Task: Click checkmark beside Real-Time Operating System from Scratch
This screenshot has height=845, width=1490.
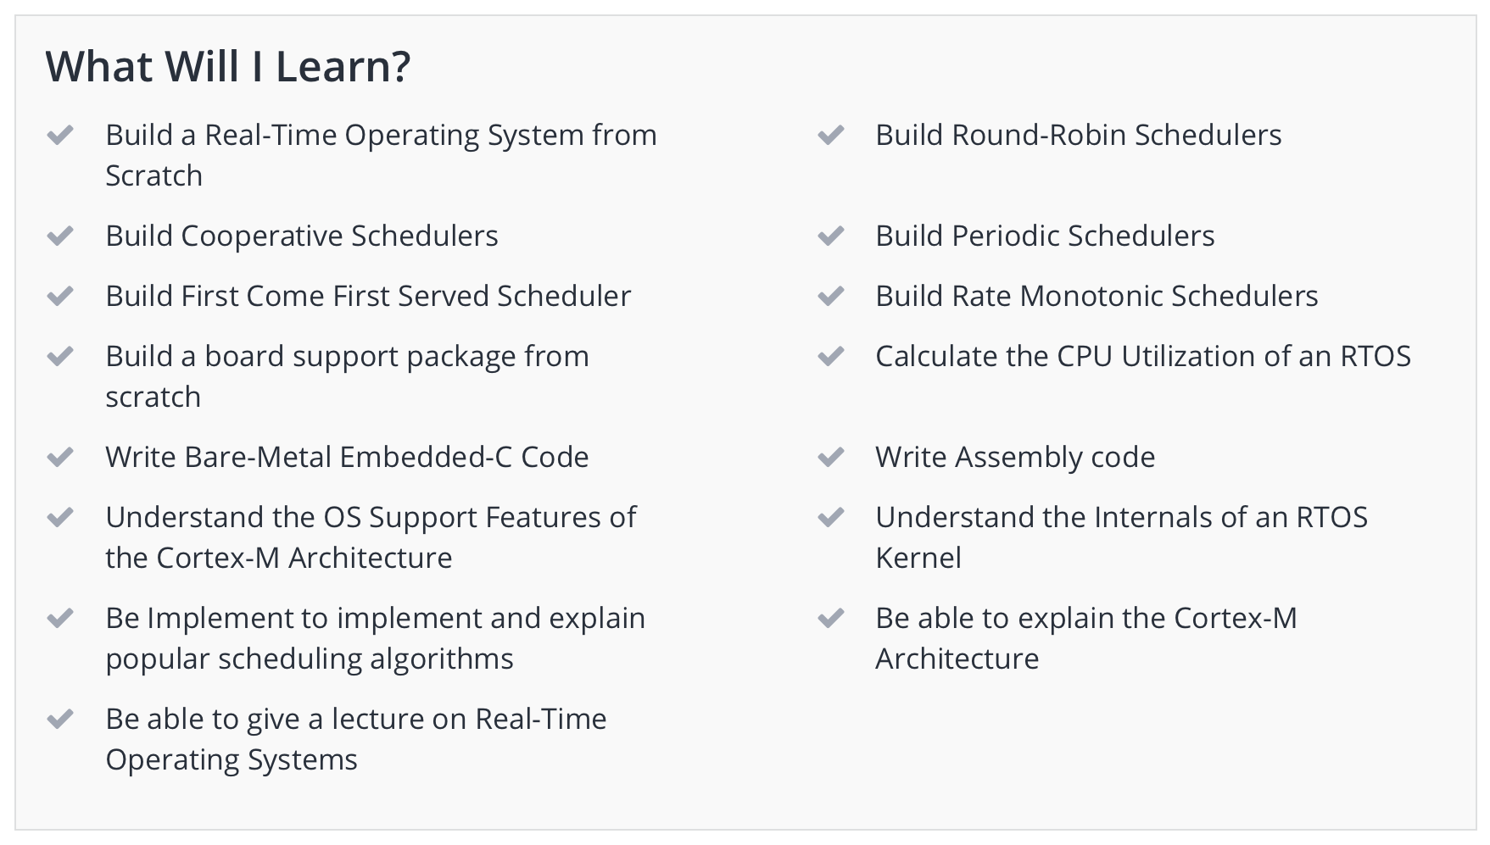Action: click(60, 135)
